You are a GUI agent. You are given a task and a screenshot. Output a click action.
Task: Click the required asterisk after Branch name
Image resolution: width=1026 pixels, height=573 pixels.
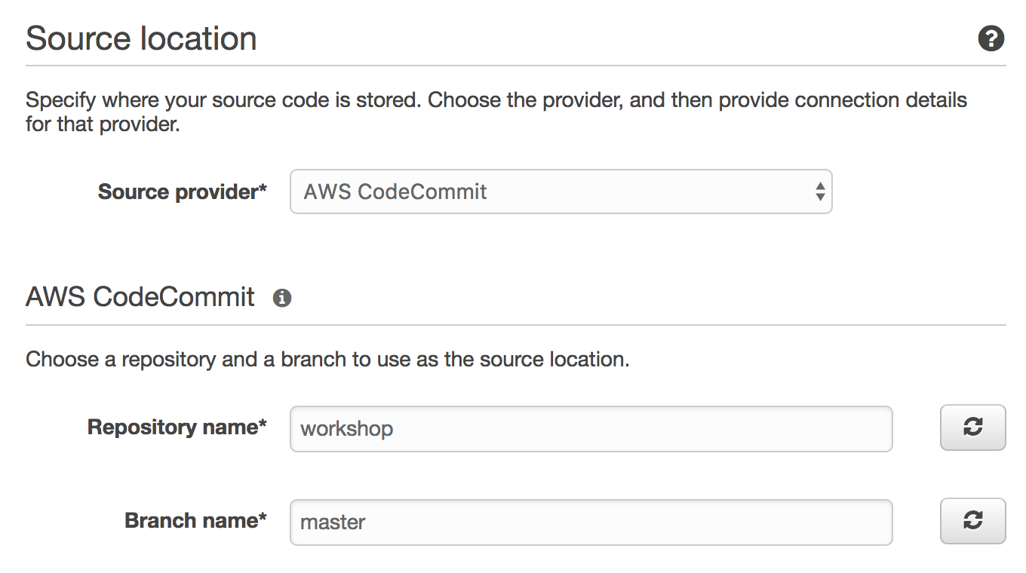(x=263, y=519)
